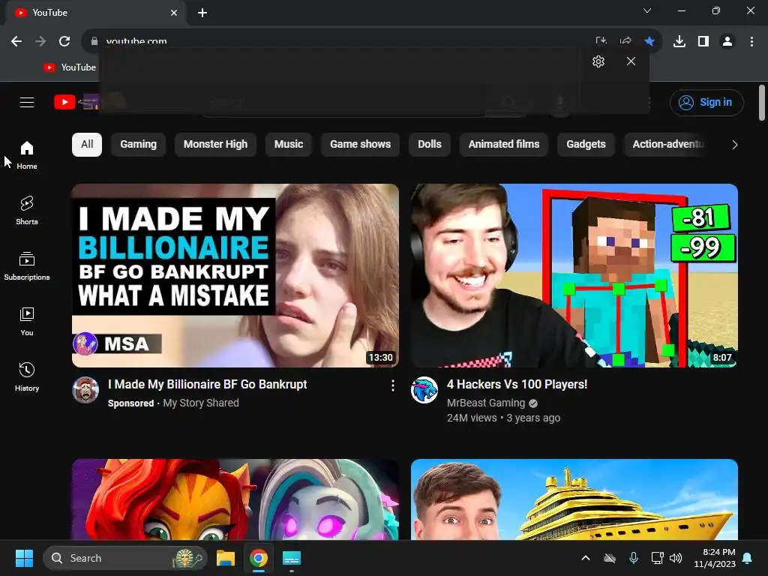Open the volume tray icon
Screen dimensions: 768x576
tap(676, 558)
